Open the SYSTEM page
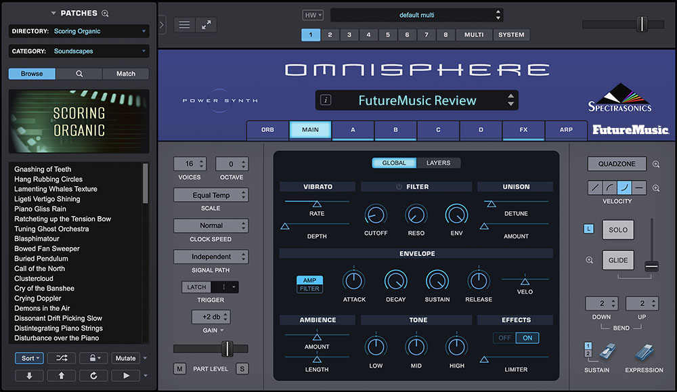 [511, 35]
